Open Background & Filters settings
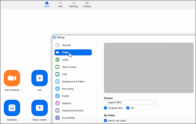 [73, 82]
